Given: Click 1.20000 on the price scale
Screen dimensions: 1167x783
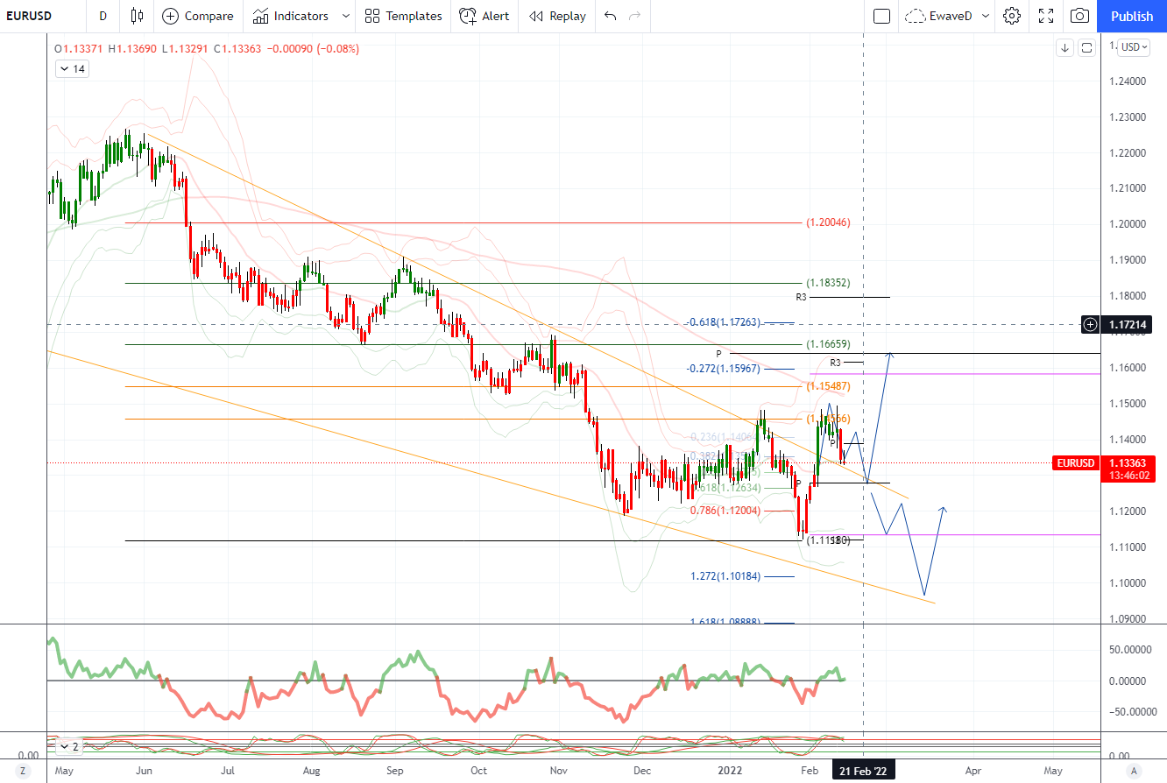Looking at the screenshot, I should tap(1127, 224).
